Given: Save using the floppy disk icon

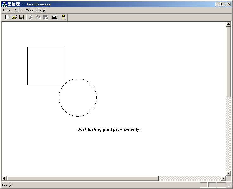Looking at the screenshot, I should point(21,17).
